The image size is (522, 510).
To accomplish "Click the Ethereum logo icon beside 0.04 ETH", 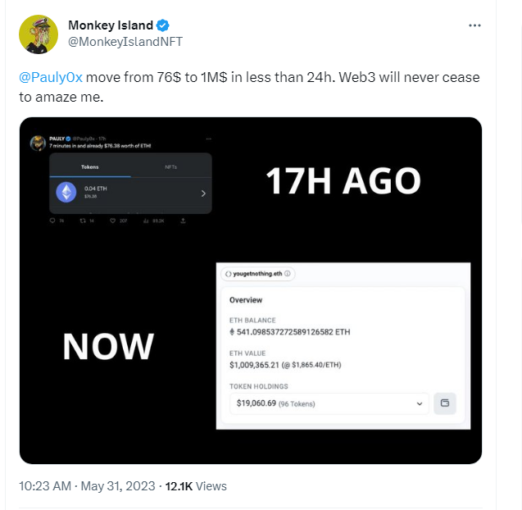I will pyautogui.click(x=66, y=192).
